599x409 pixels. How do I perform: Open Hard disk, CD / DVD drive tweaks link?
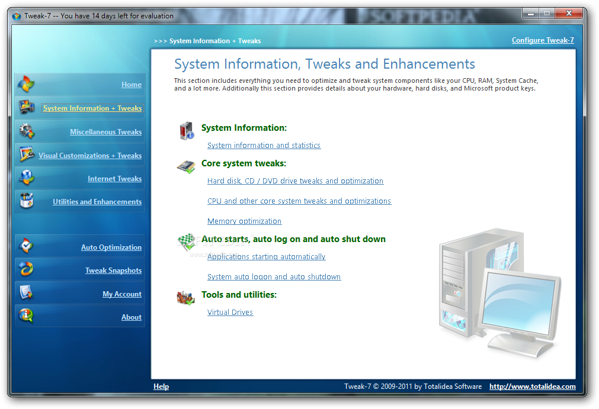point(295,181)
